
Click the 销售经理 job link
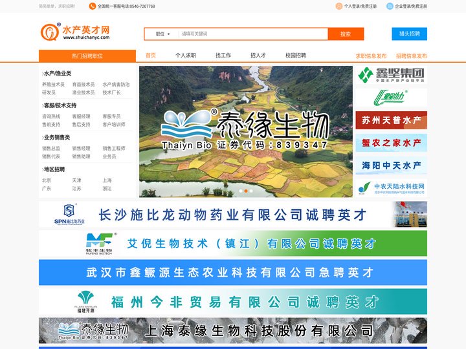click(82, 149)
